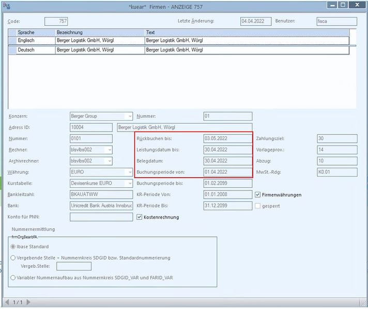Click the address name field beside Adress ID

tap(185, 127)
